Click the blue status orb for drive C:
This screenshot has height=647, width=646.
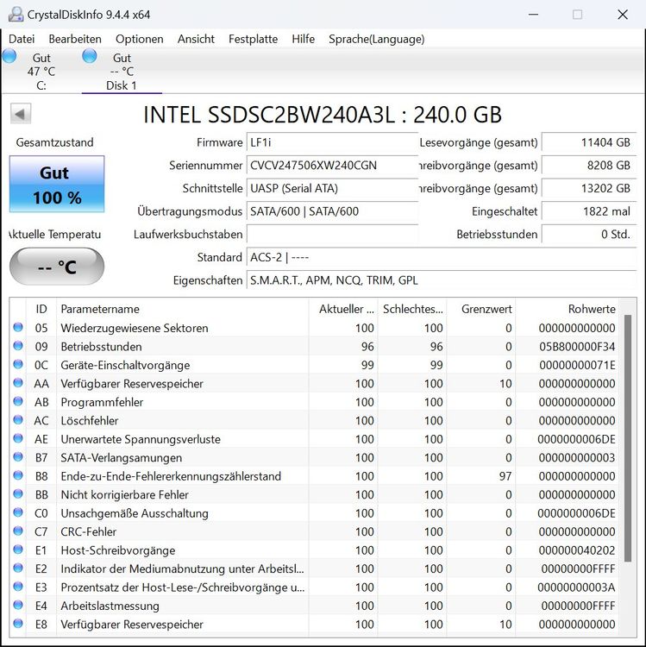[x=9, y=56]
